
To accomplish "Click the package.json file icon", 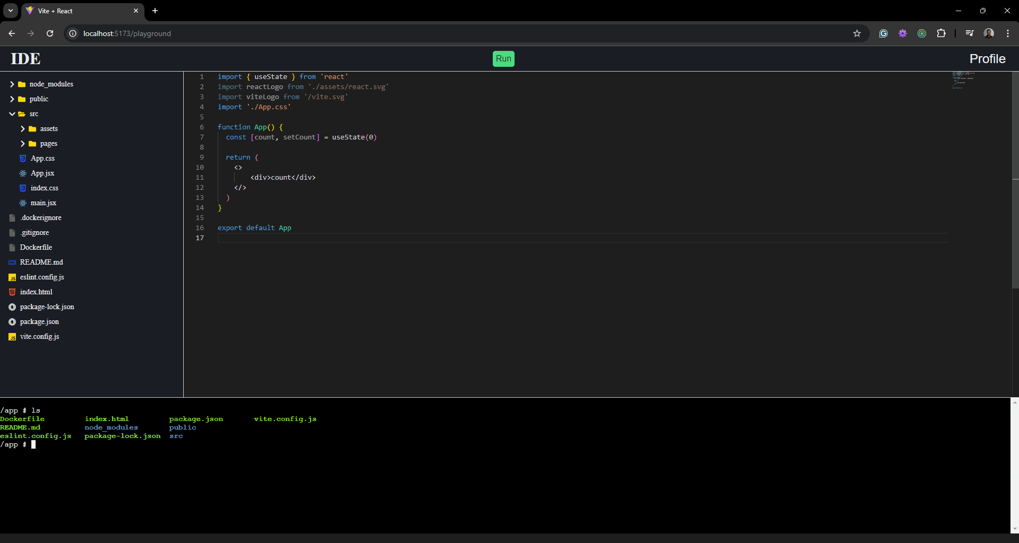I will pyautogui.click(x=12, y=322).
